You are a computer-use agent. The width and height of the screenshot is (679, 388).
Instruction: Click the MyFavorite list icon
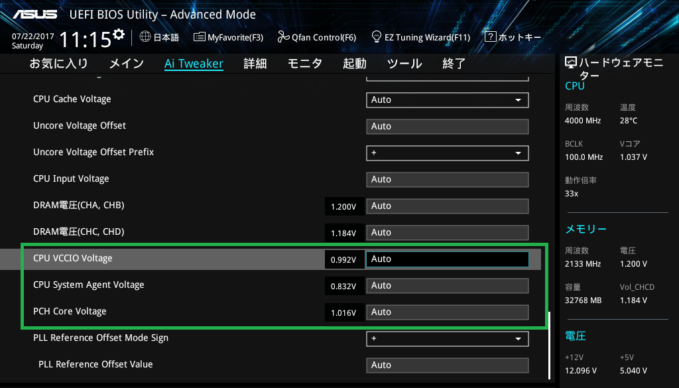coord(199,36)
